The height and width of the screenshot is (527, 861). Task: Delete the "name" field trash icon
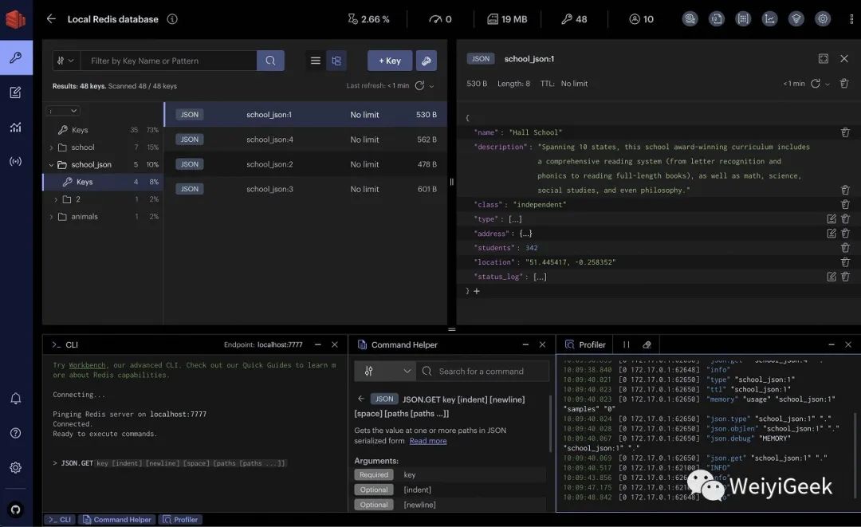[845, 132]
